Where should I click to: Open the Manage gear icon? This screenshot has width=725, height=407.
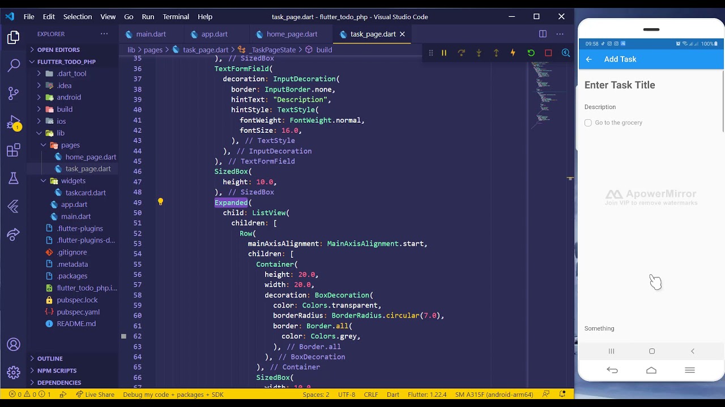[x=14, y=373]
